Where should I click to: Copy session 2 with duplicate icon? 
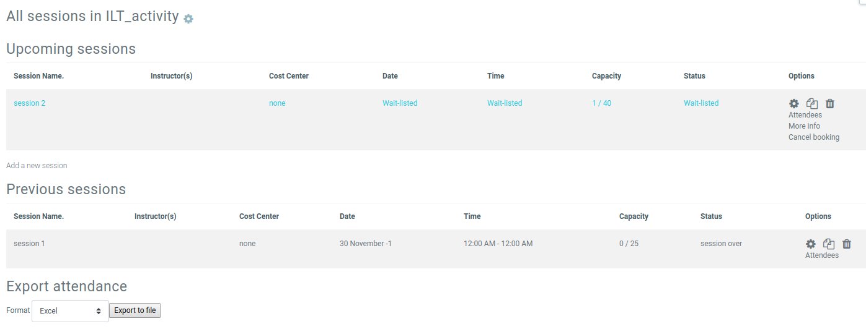(x=812, y=104)
